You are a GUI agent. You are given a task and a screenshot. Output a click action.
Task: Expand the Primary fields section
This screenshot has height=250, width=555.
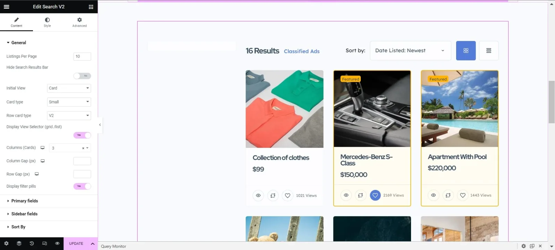coord(49,201)
